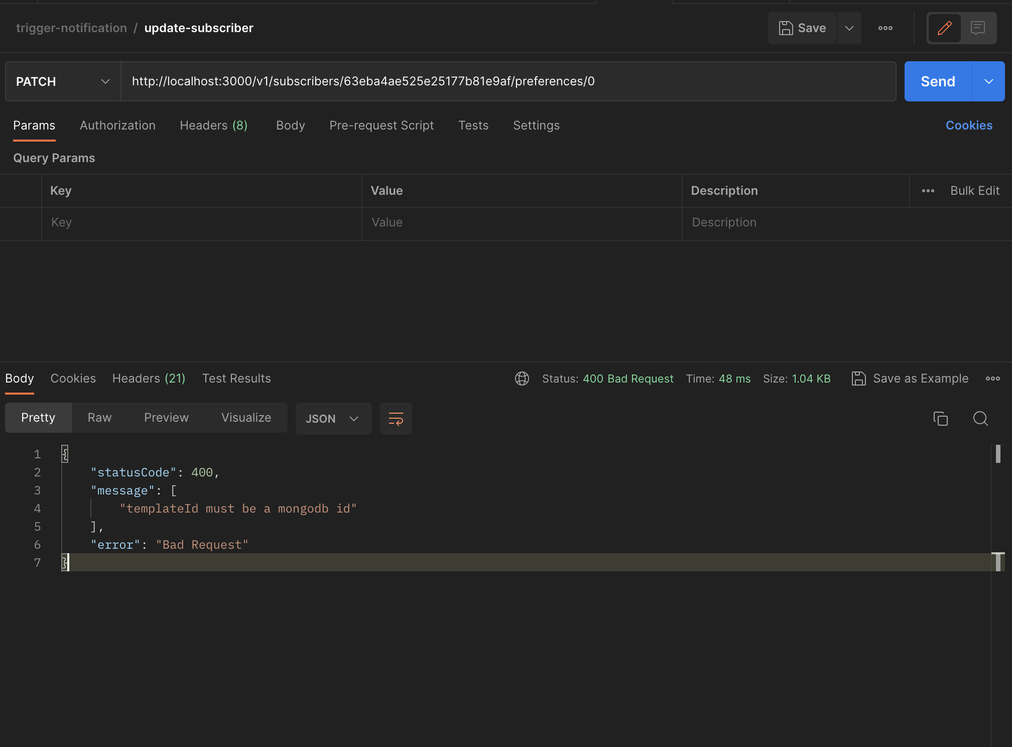
Task: Open more actions next to Save as Example
Action: pyautogui.click(x=992, y=379)
